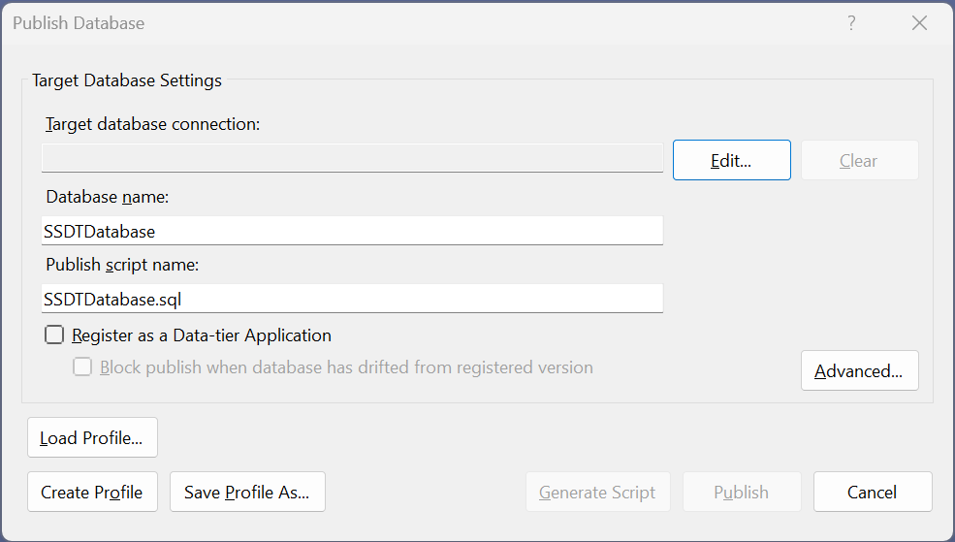This screenshot has width=955, height=542.
Task: Click the Publish script name label
Action: pyautogui.click(x=121, y=265)
